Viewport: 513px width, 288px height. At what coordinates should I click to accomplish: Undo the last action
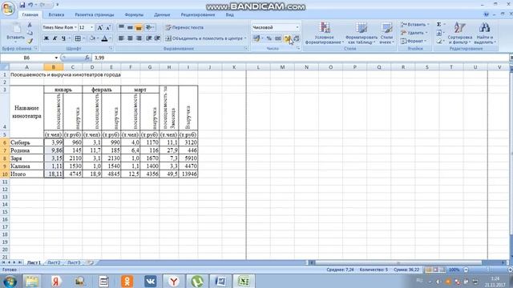click(x=30, y=5)
